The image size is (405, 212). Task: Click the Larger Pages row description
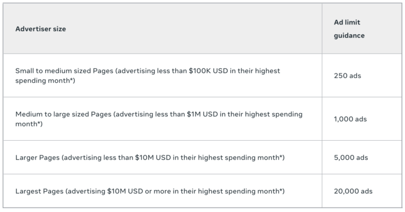click(x=150, y=158)
